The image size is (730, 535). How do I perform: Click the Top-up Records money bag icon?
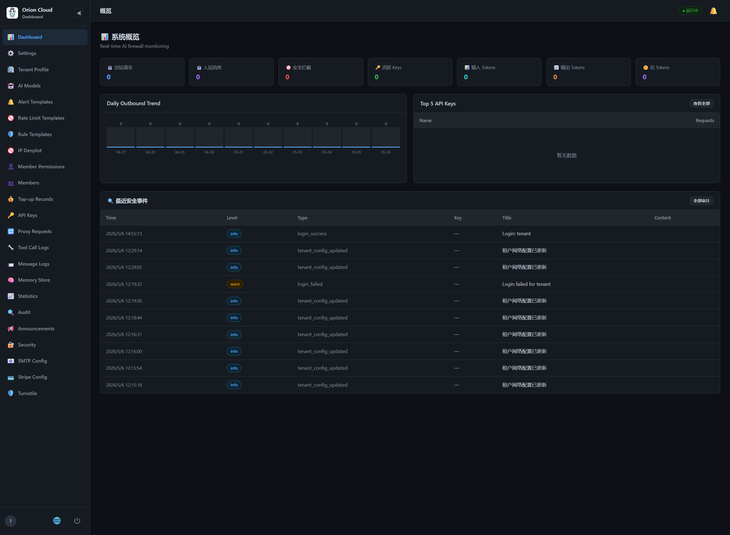[x=11, y=199]
